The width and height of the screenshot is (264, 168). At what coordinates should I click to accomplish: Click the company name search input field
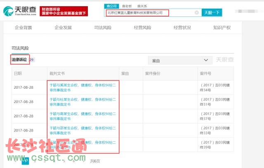(x=153, y=13)
